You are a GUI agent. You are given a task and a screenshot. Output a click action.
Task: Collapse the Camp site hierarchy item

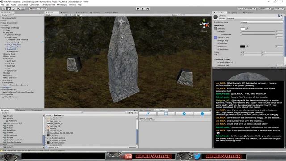(3, 33)
